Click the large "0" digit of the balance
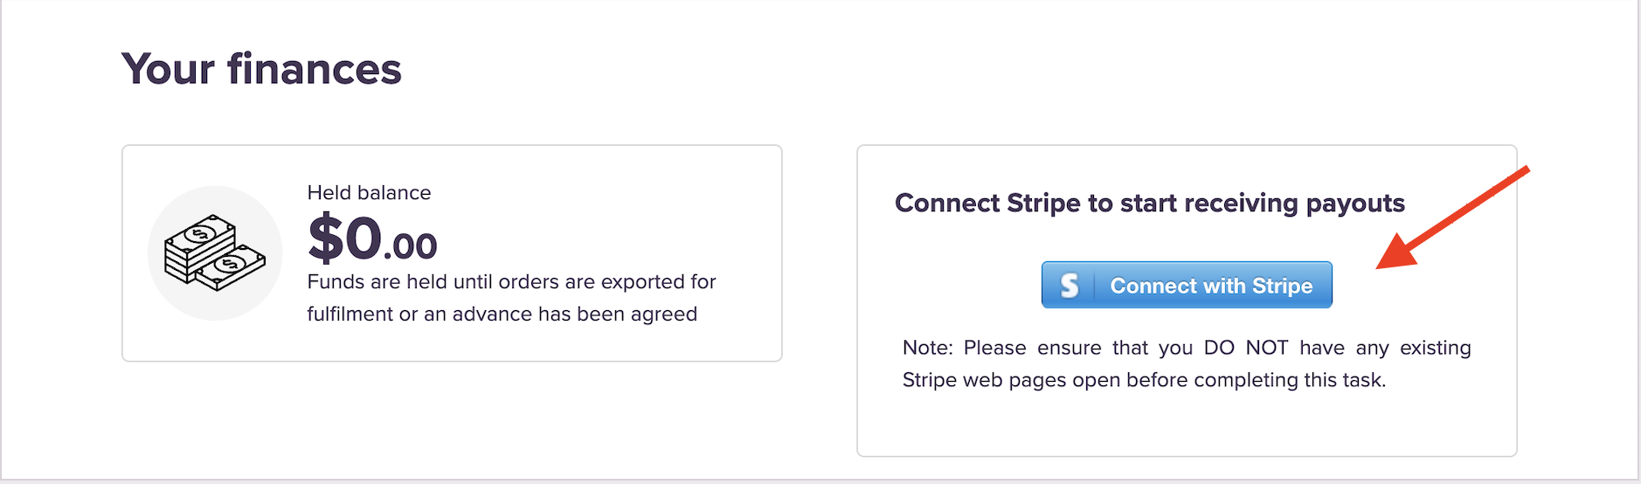Screen dimensions: 1641x484 (364, 239)
